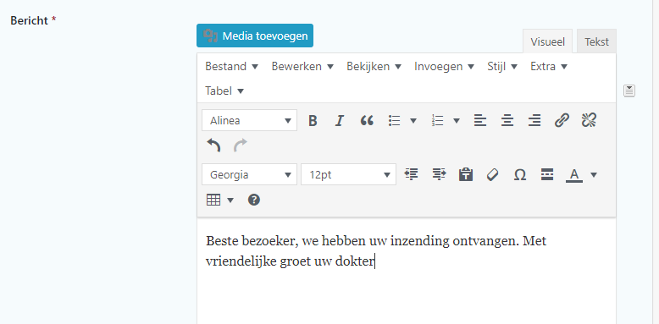Click the Media toevoegen button
This screenshot has width=659, height=324.
coord(255,36)
